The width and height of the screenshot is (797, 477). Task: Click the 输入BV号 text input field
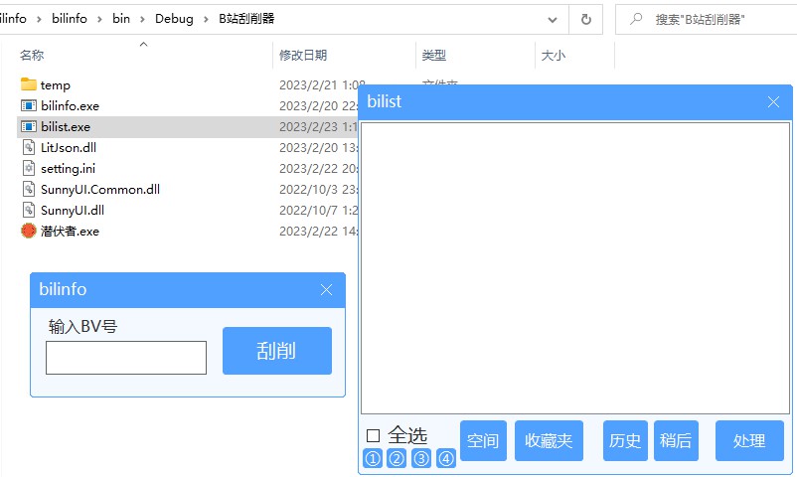tap(126, 358)
